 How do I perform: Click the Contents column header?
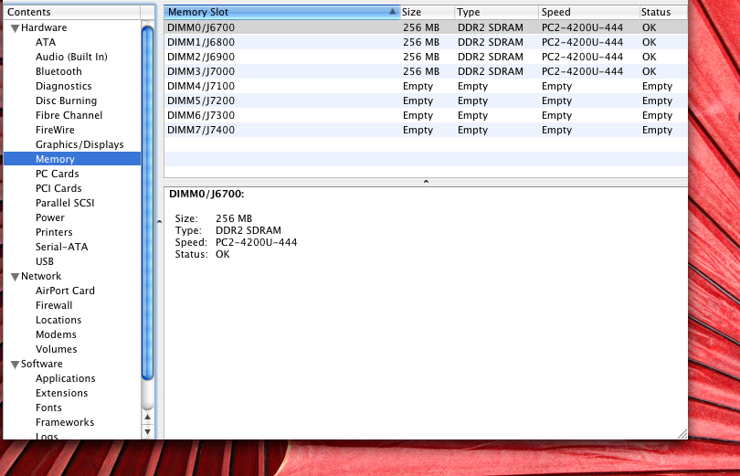pos(72,12)
